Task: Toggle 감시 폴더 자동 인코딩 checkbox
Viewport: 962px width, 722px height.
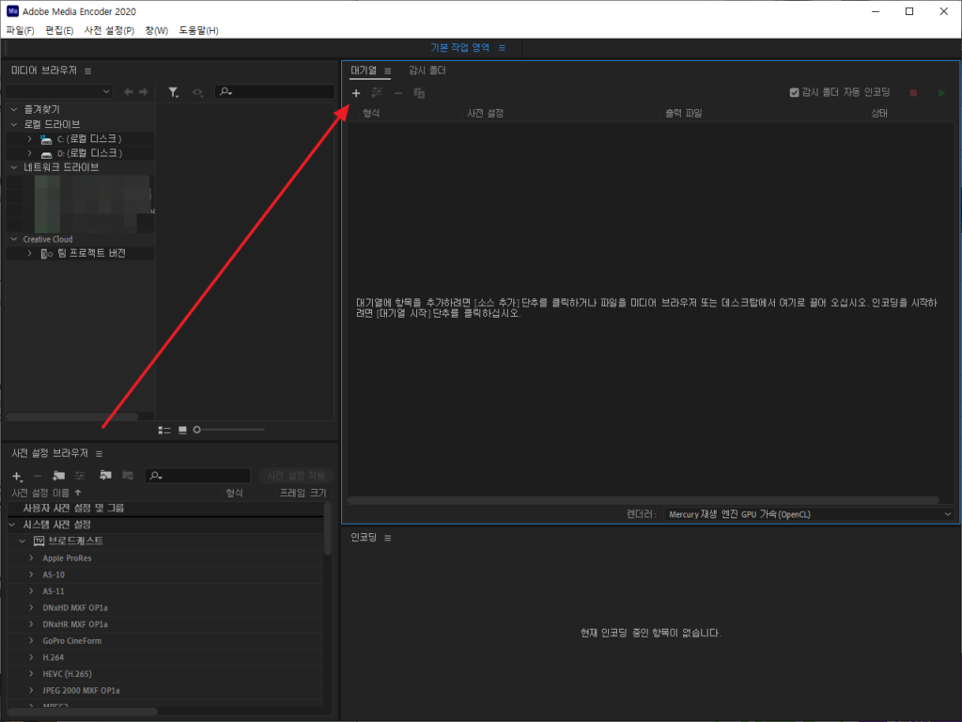Action: (x=795, y=92)
